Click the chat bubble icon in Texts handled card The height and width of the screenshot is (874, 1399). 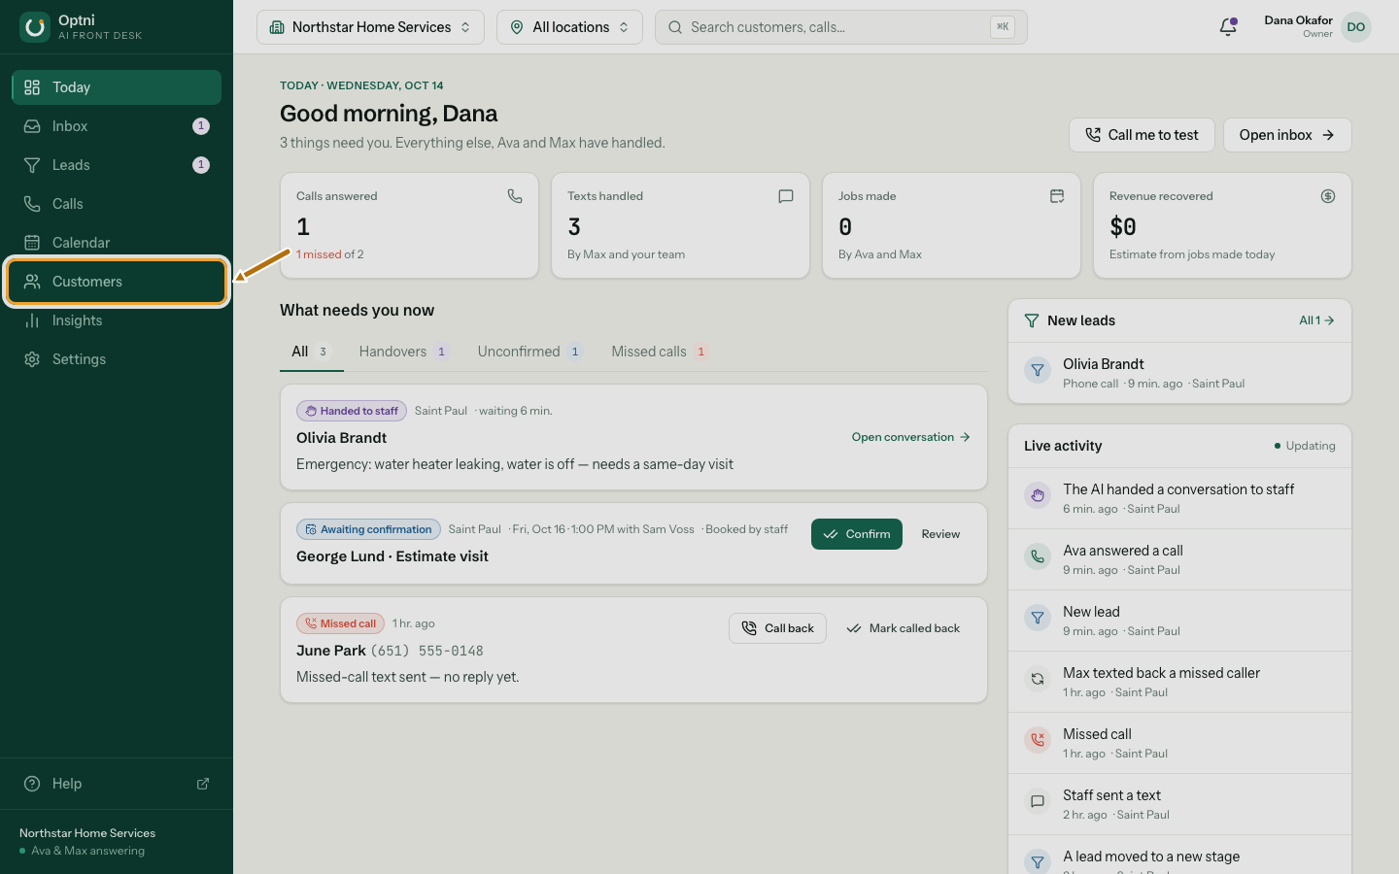point(786,196)
